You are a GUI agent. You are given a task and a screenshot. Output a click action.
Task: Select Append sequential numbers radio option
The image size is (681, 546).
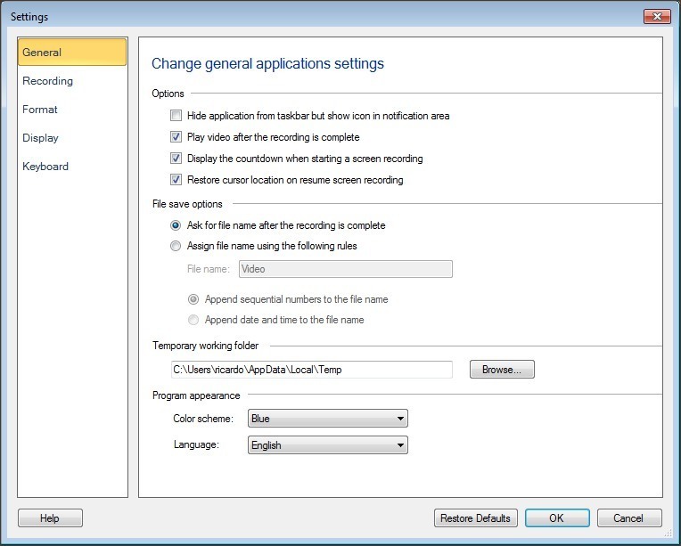[x=193, y=299]
